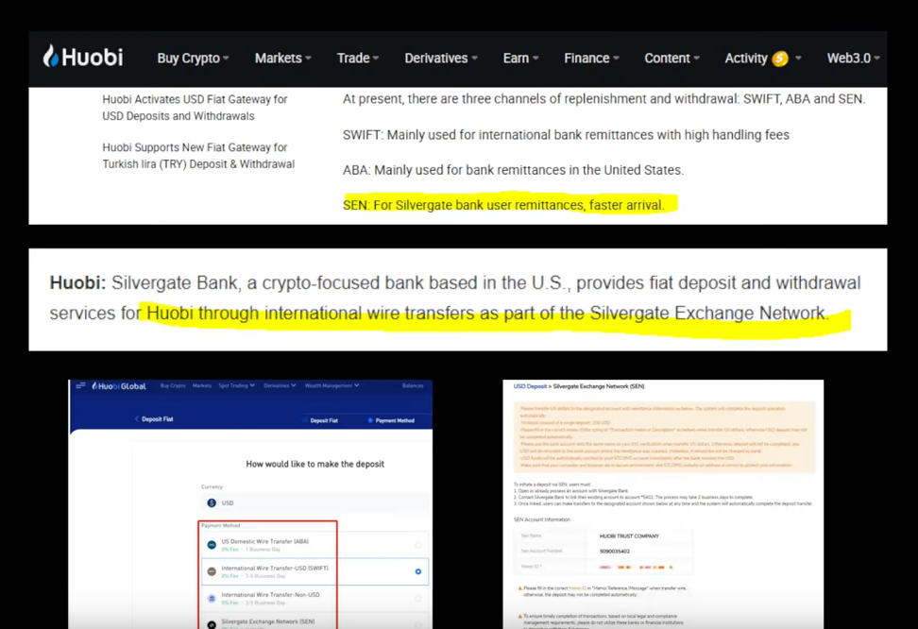Click the three channels of replenishment sentence

604,99
